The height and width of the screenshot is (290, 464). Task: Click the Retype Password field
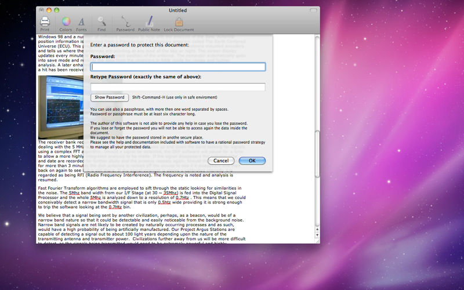click(178, 86)
